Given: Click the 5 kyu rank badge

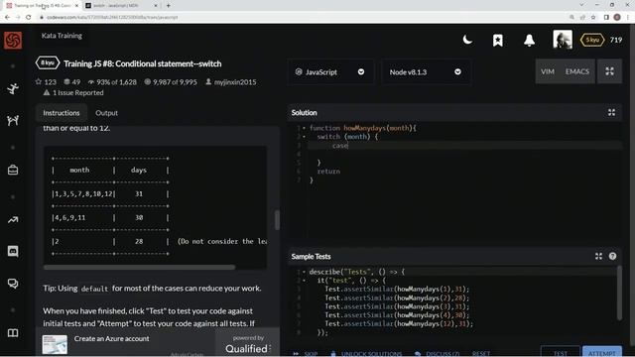Looking at the screenshot, I should (x=592, y=40).
